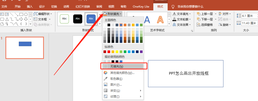The width and height of the screenshot is (258, 101).
Task: Open the Rotate (旋转) dropdown
Action: (x=225, y=25)
